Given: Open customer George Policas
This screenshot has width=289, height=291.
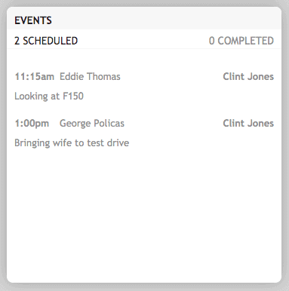Looking at the screenshot, I should pos(92,124).
